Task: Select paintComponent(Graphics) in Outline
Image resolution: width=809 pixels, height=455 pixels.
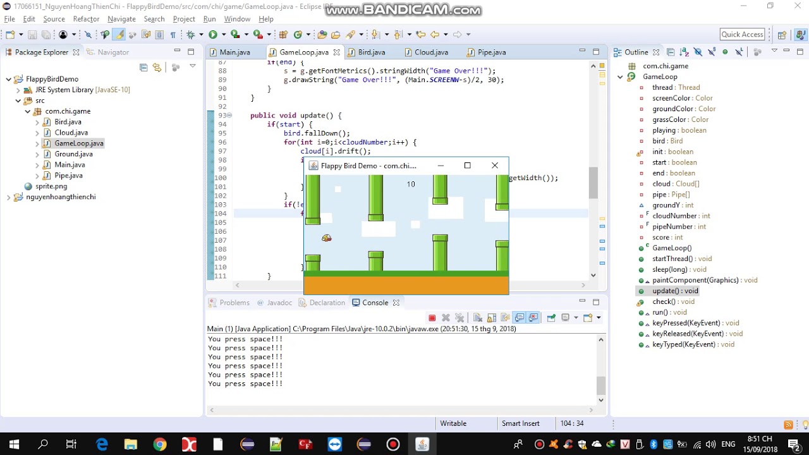Action: 705,280
